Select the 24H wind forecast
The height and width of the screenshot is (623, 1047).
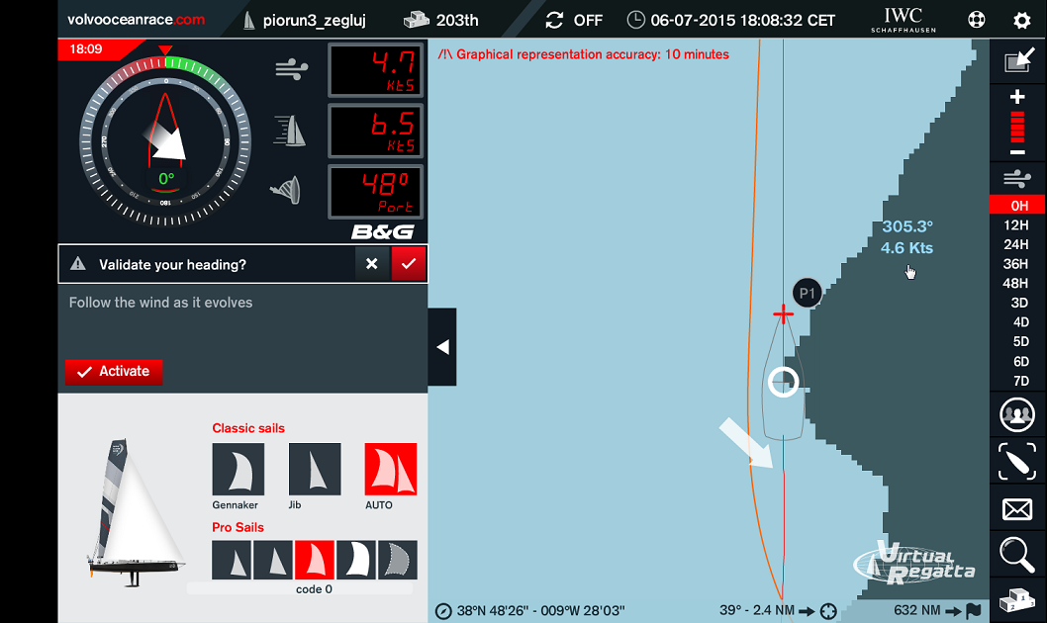coord(1017,244)
